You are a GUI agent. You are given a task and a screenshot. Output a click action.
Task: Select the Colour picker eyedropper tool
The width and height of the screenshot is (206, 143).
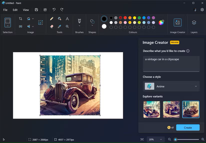(x=59, y=26)
